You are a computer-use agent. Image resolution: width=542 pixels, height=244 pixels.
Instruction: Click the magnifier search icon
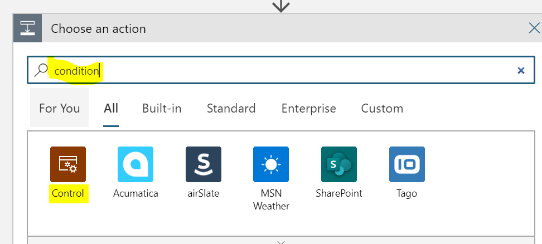click(x=41, y=70)
